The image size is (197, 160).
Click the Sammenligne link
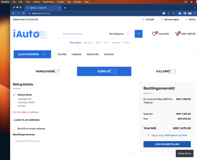171,19
